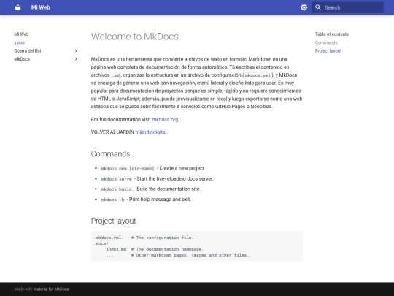The width and height of the screenshot is (394, 296).
Task: Click the inline 'mkdocs.yml' code in paragraph
Action: (x=258, y=75)
